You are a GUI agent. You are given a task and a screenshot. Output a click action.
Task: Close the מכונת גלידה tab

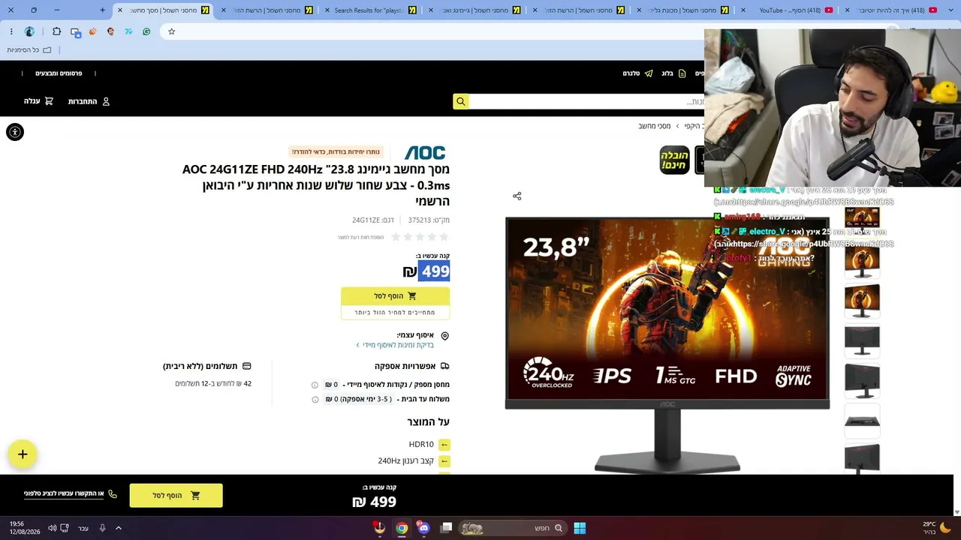point(639,10)
